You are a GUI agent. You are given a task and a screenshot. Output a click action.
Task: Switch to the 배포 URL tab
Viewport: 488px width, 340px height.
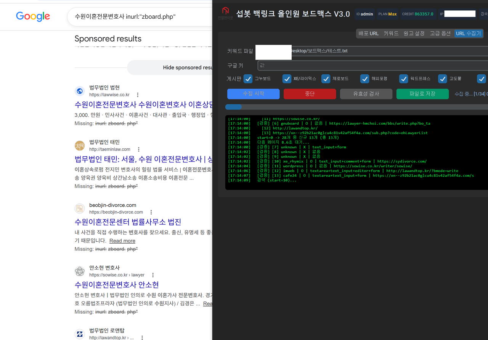tap(368, 34)
